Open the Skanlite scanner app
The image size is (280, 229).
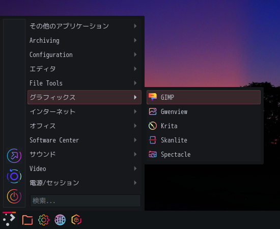tap(204, 140)
